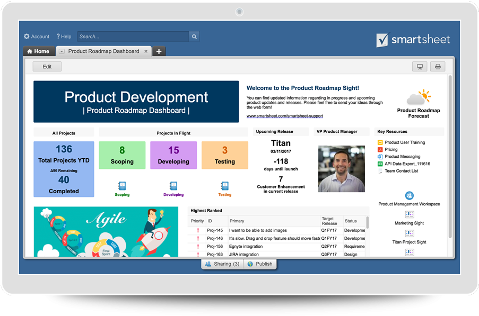Click the Edit button
479x316 pixels.
pos(47,66)
